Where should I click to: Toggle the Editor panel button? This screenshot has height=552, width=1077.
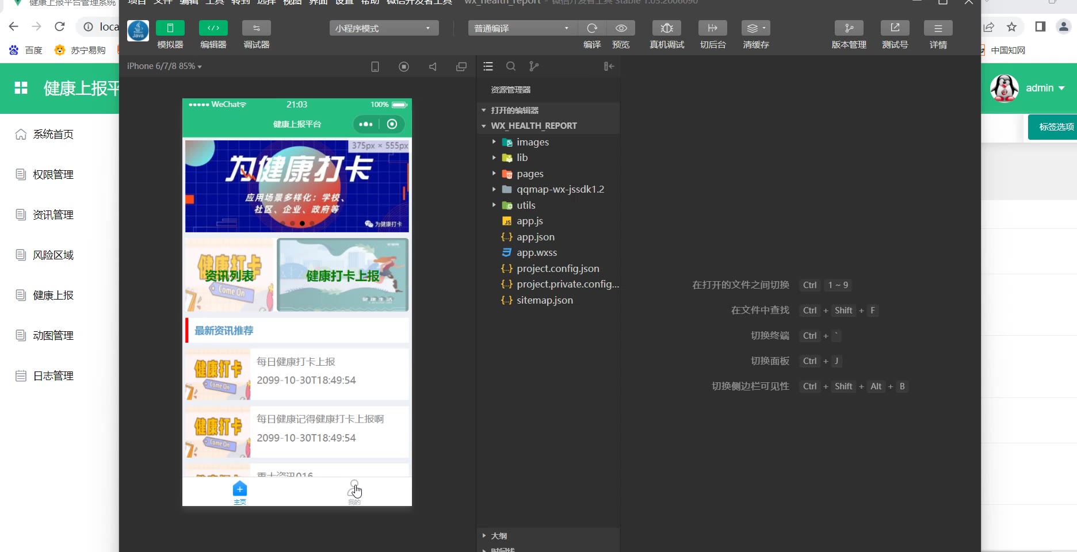click(213, 28)
